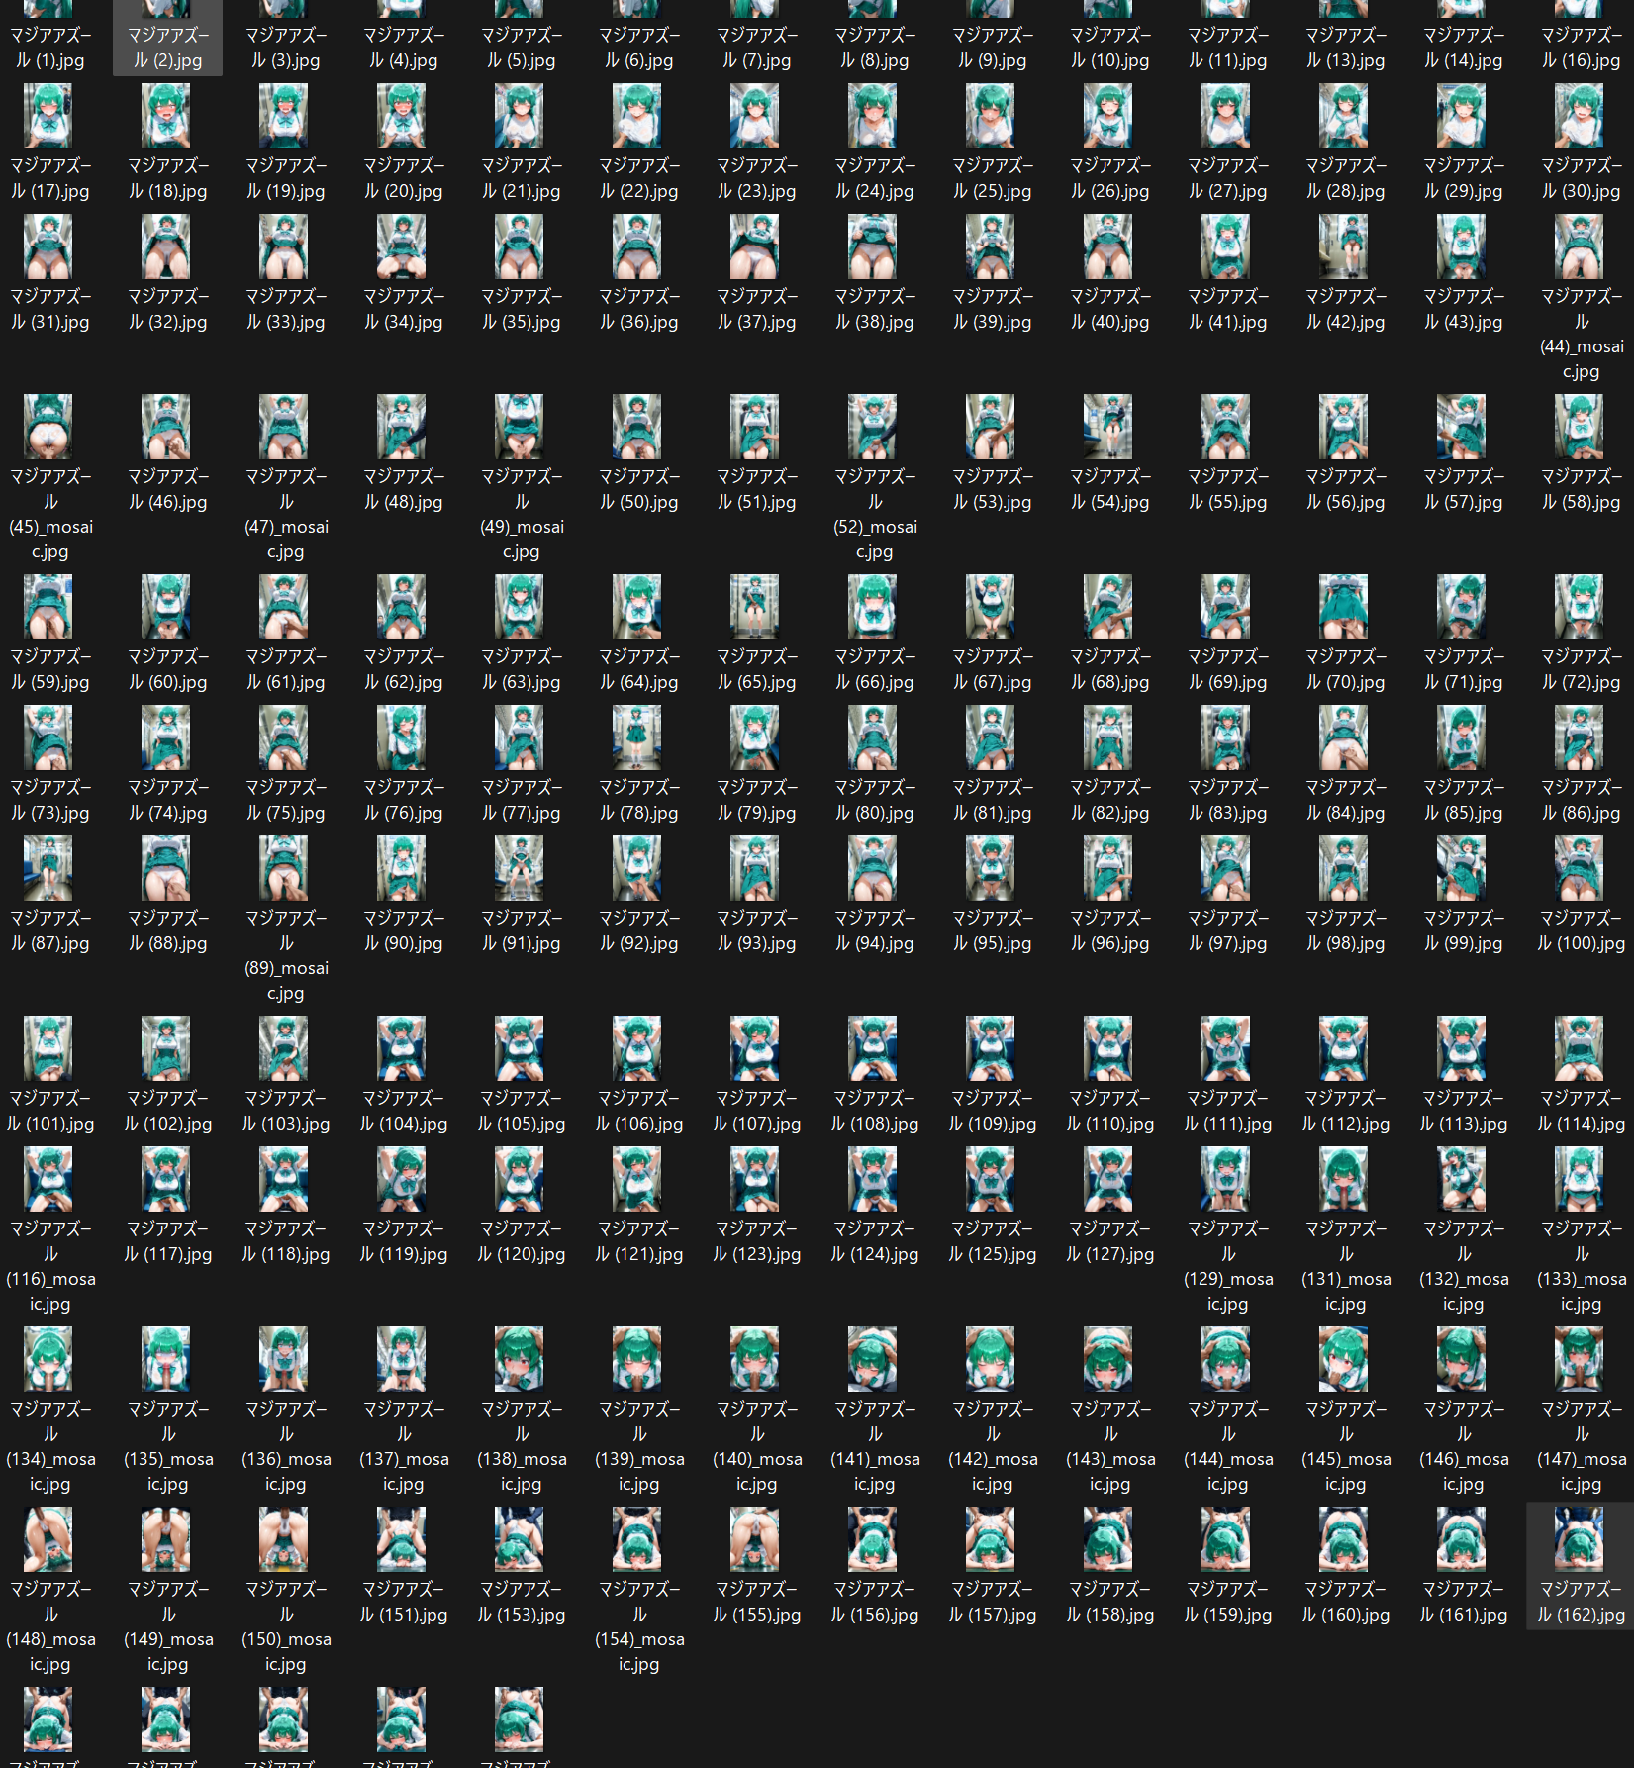The image size is (1634, 1768).
Task: Select the マジアアズール (50).jpg thumbnail
Action: [x=637, y=428]
